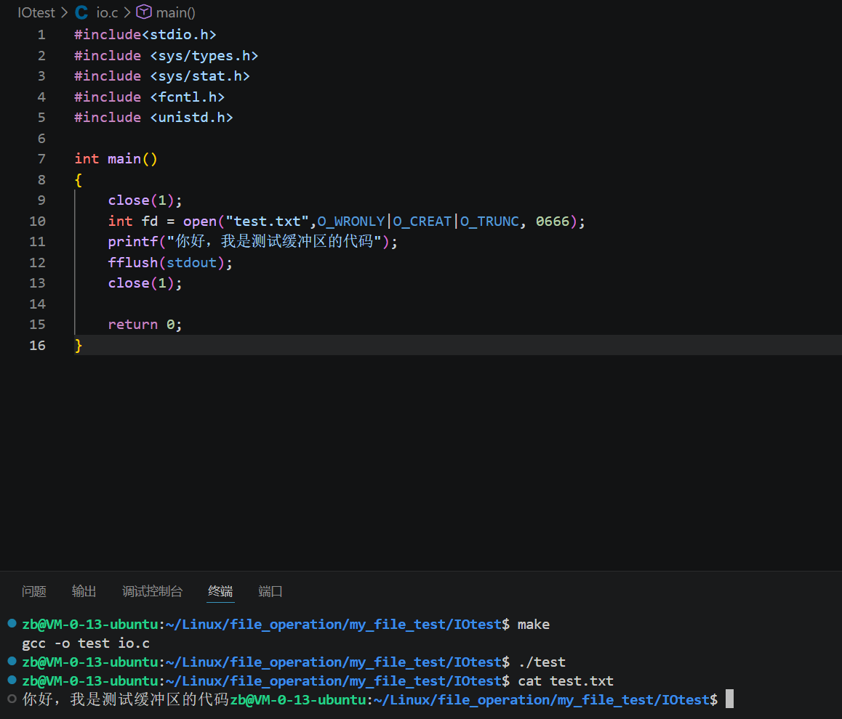842x719 pixels.
Task: Open the 输出 (Output) panel tab
Action: pos(84,591)
